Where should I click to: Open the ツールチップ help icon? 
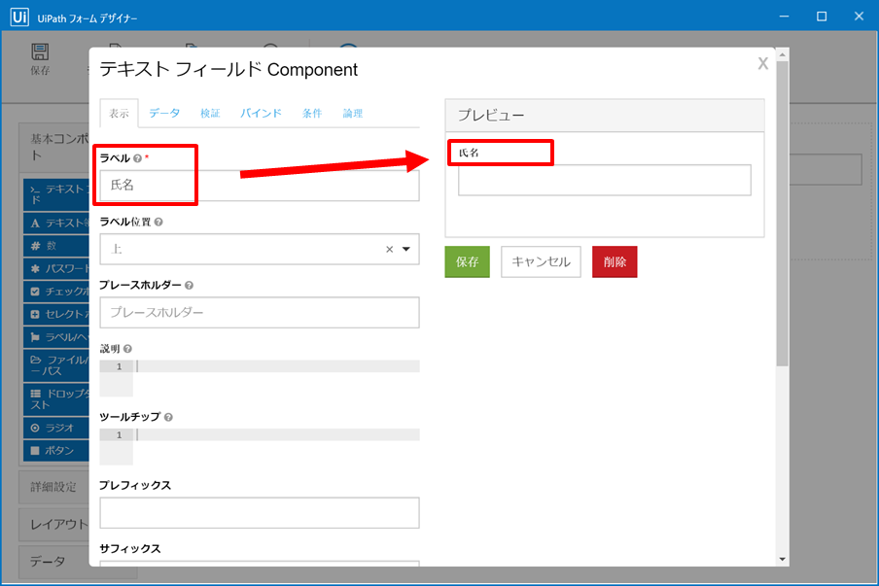tap(168, 417)
